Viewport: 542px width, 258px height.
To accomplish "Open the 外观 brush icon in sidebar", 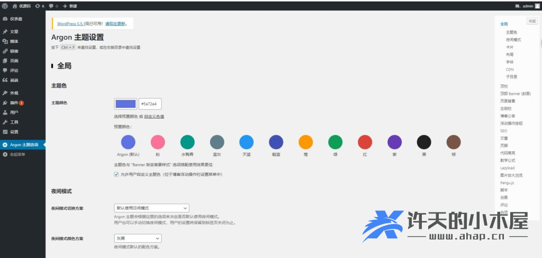I will point(5,93).
